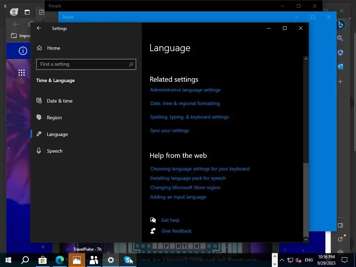Open the Windows Start menu
Viewport: 356px width, 267px height.
tap(8, 260)
